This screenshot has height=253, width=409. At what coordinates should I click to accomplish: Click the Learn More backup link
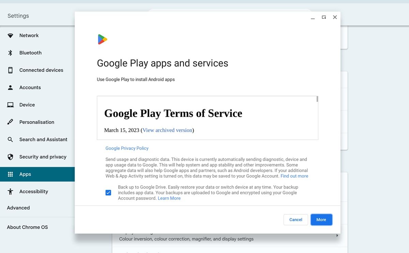point(169,198)
